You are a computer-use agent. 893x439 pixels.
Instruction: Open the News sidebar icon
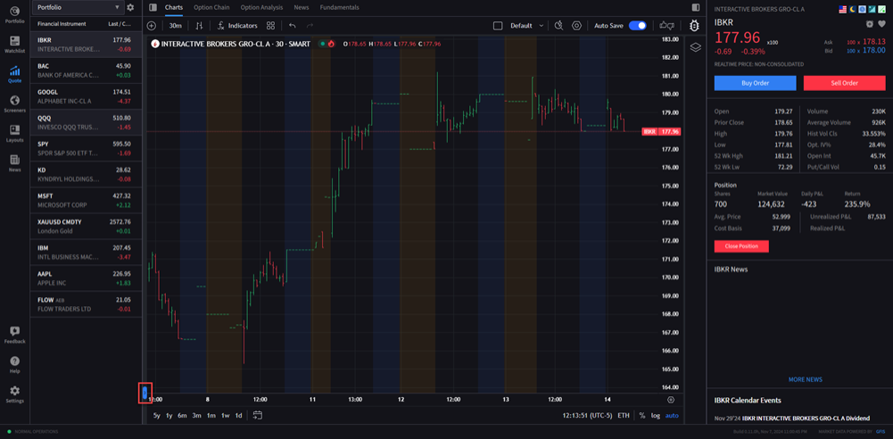14,163
